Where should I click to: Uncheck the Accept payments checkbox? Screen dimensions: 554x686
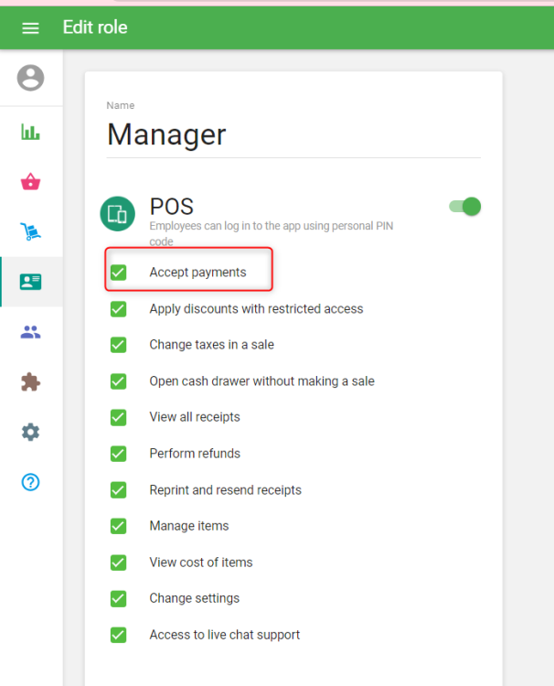pos(119,273)
